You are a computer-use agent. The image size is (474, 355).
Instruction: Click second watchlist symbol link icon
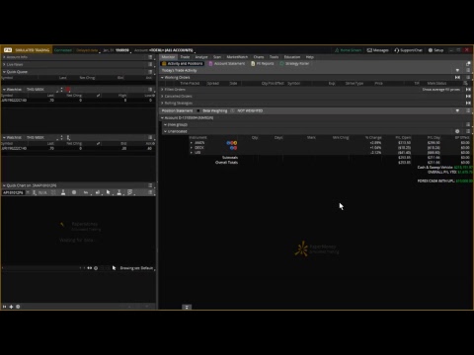tap(68, 137)
